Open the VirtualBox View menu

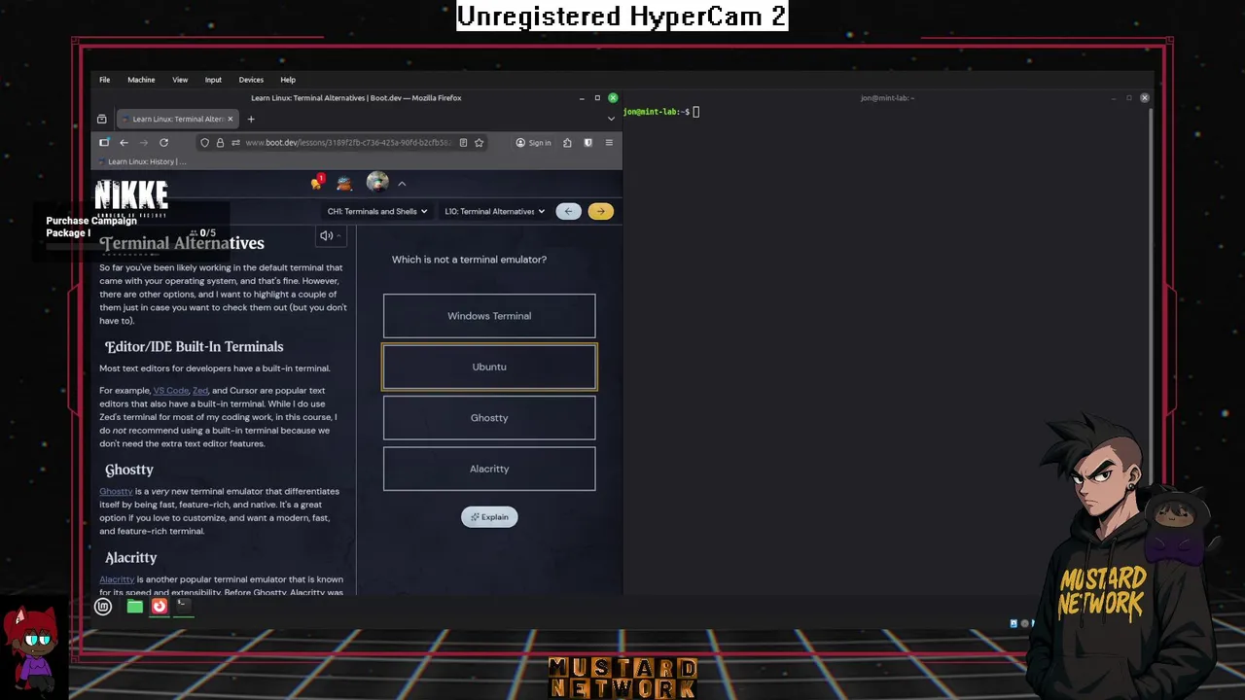point(180,80)
